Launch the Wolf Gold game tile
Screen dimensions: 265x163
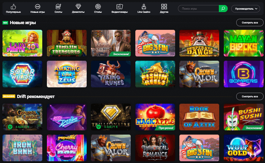[x=244, y=148]
